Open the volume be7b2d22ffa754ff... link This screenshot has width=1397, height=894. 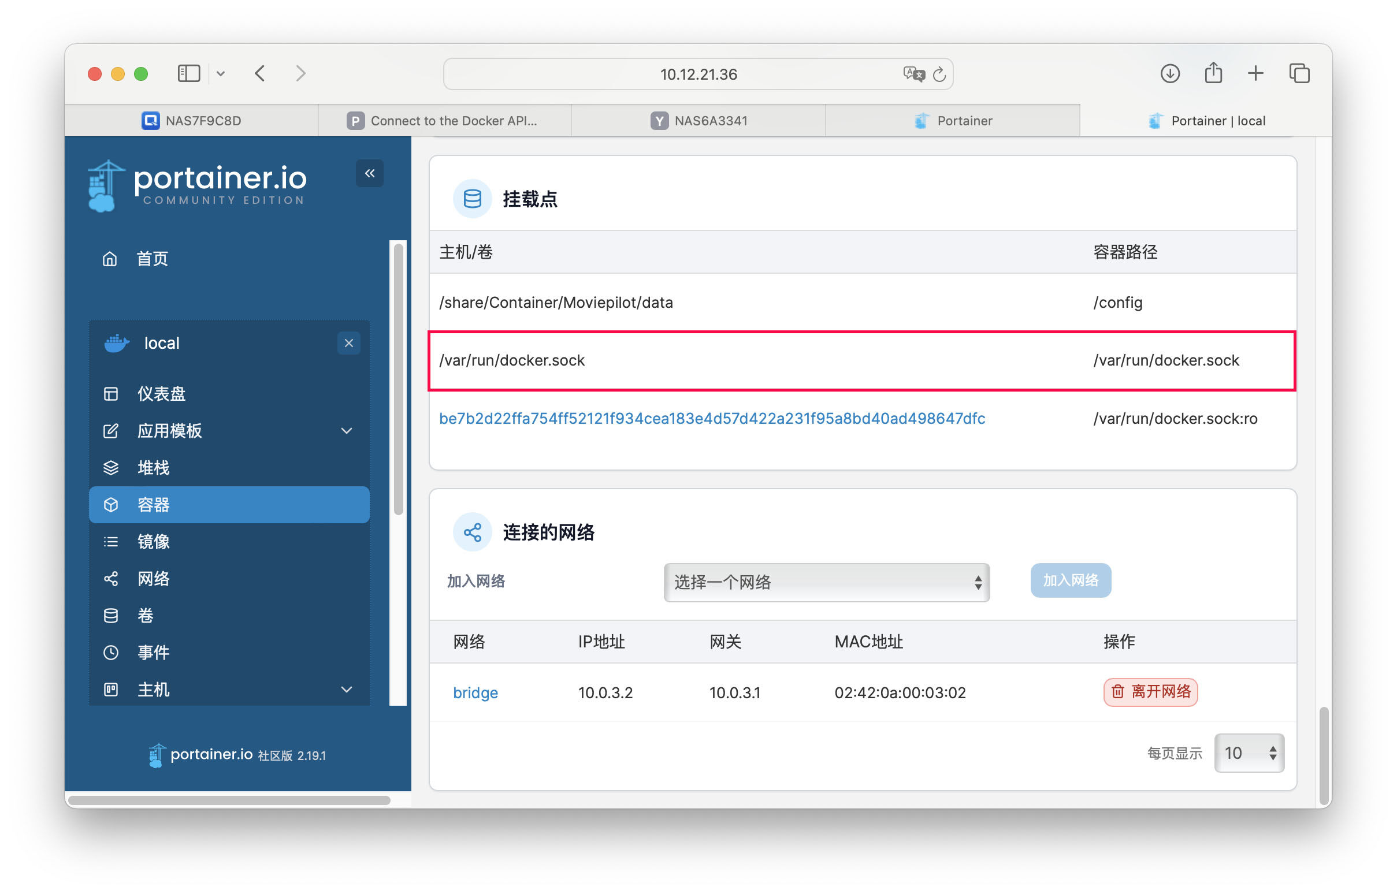tap(712, 419)
